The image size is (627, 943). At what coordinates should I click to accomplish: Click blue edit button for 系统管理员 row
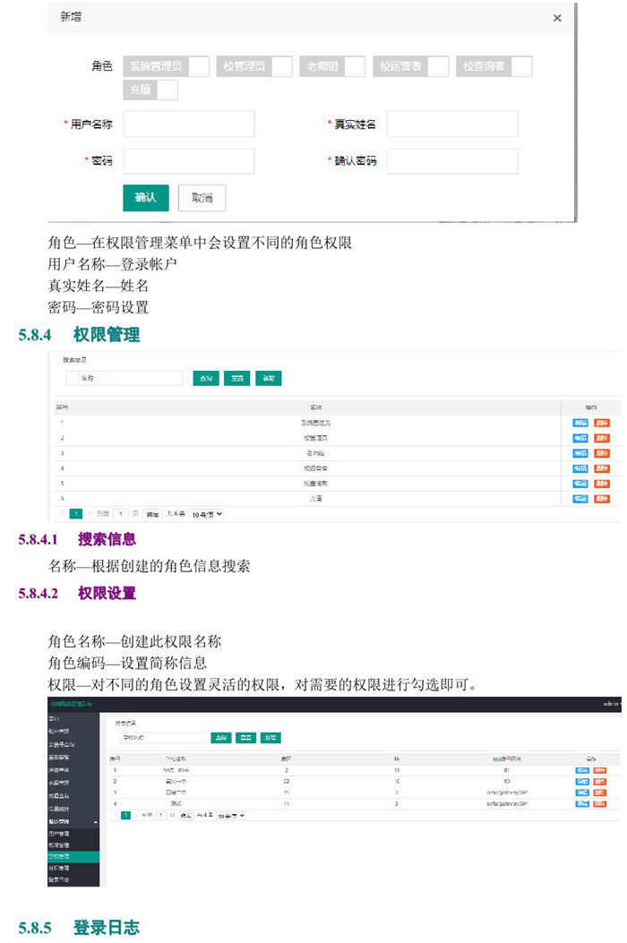tap(580, 423)
